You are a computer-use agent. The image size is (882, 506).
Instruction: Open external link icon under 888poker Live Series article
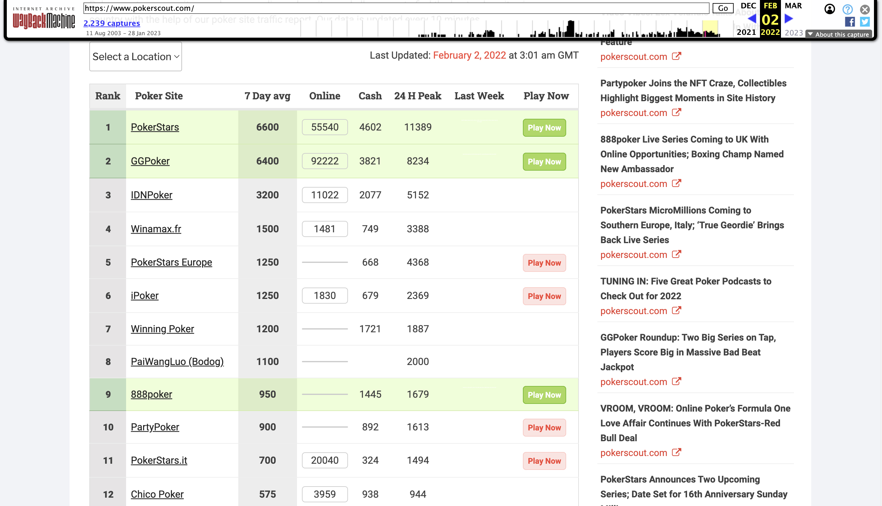(676, 183)
